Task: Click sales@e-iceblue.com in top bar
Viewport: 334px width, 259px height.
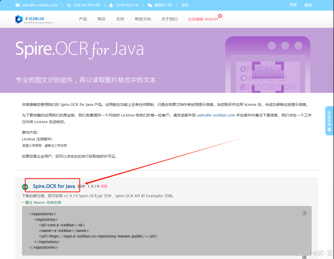Action: click(x=40, y=5)
